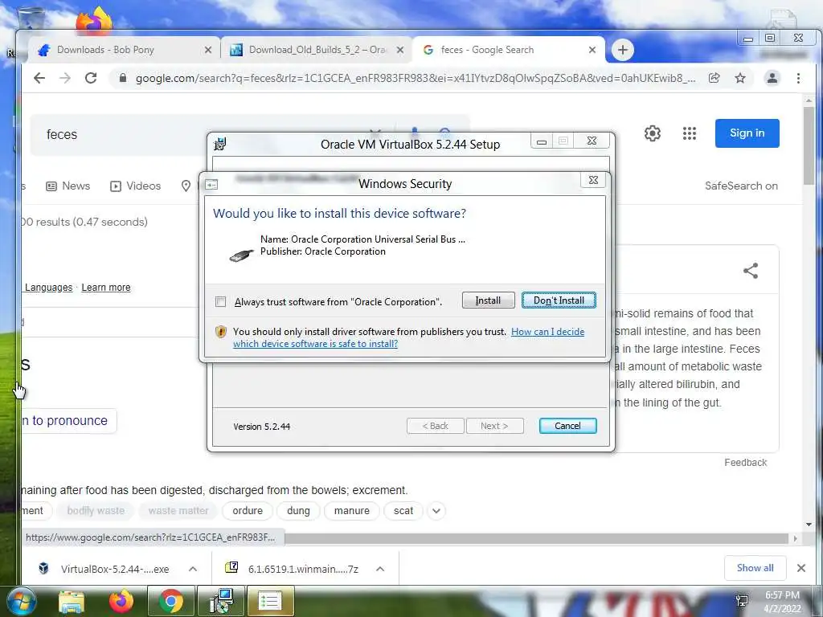Open Chrome's three-dot menu
The width and height of the screenshot is (823, 617).
[x=798, y=78]
